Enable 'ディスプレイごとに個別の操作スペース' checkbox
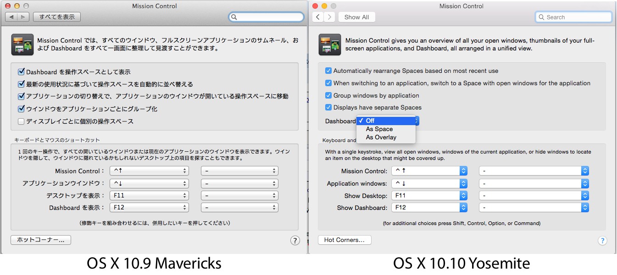 pos(21,121)
